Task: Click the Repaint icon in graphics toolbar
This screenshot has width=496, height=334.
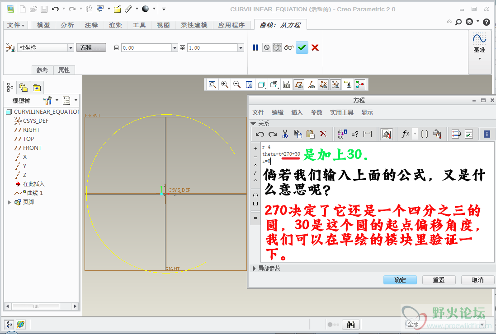Action: point(249,84)
